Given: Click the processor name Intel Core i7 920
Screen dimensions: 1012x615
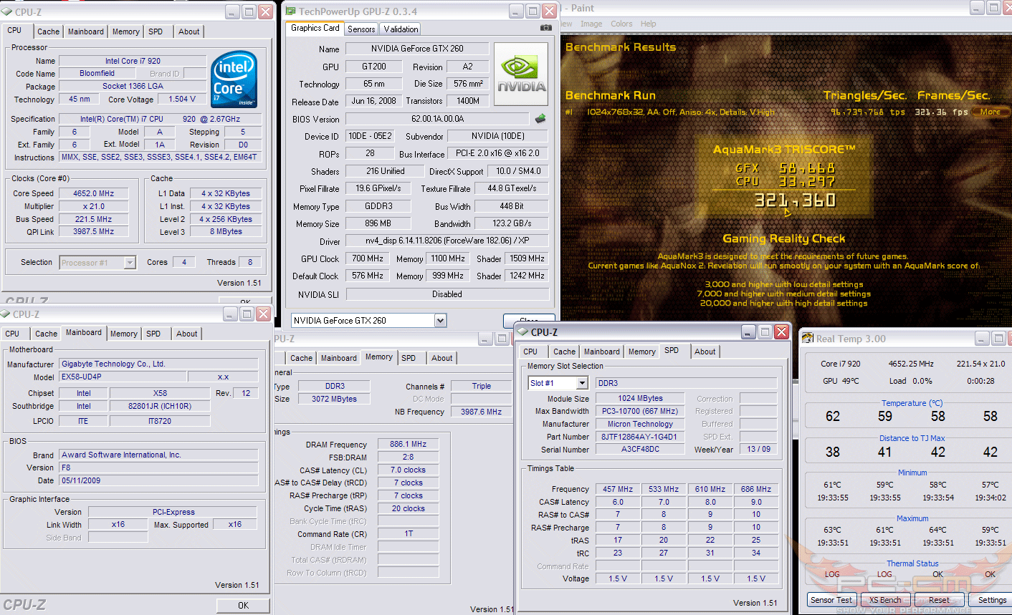Looking at the screenshot, I should click(x=133, y=61).
